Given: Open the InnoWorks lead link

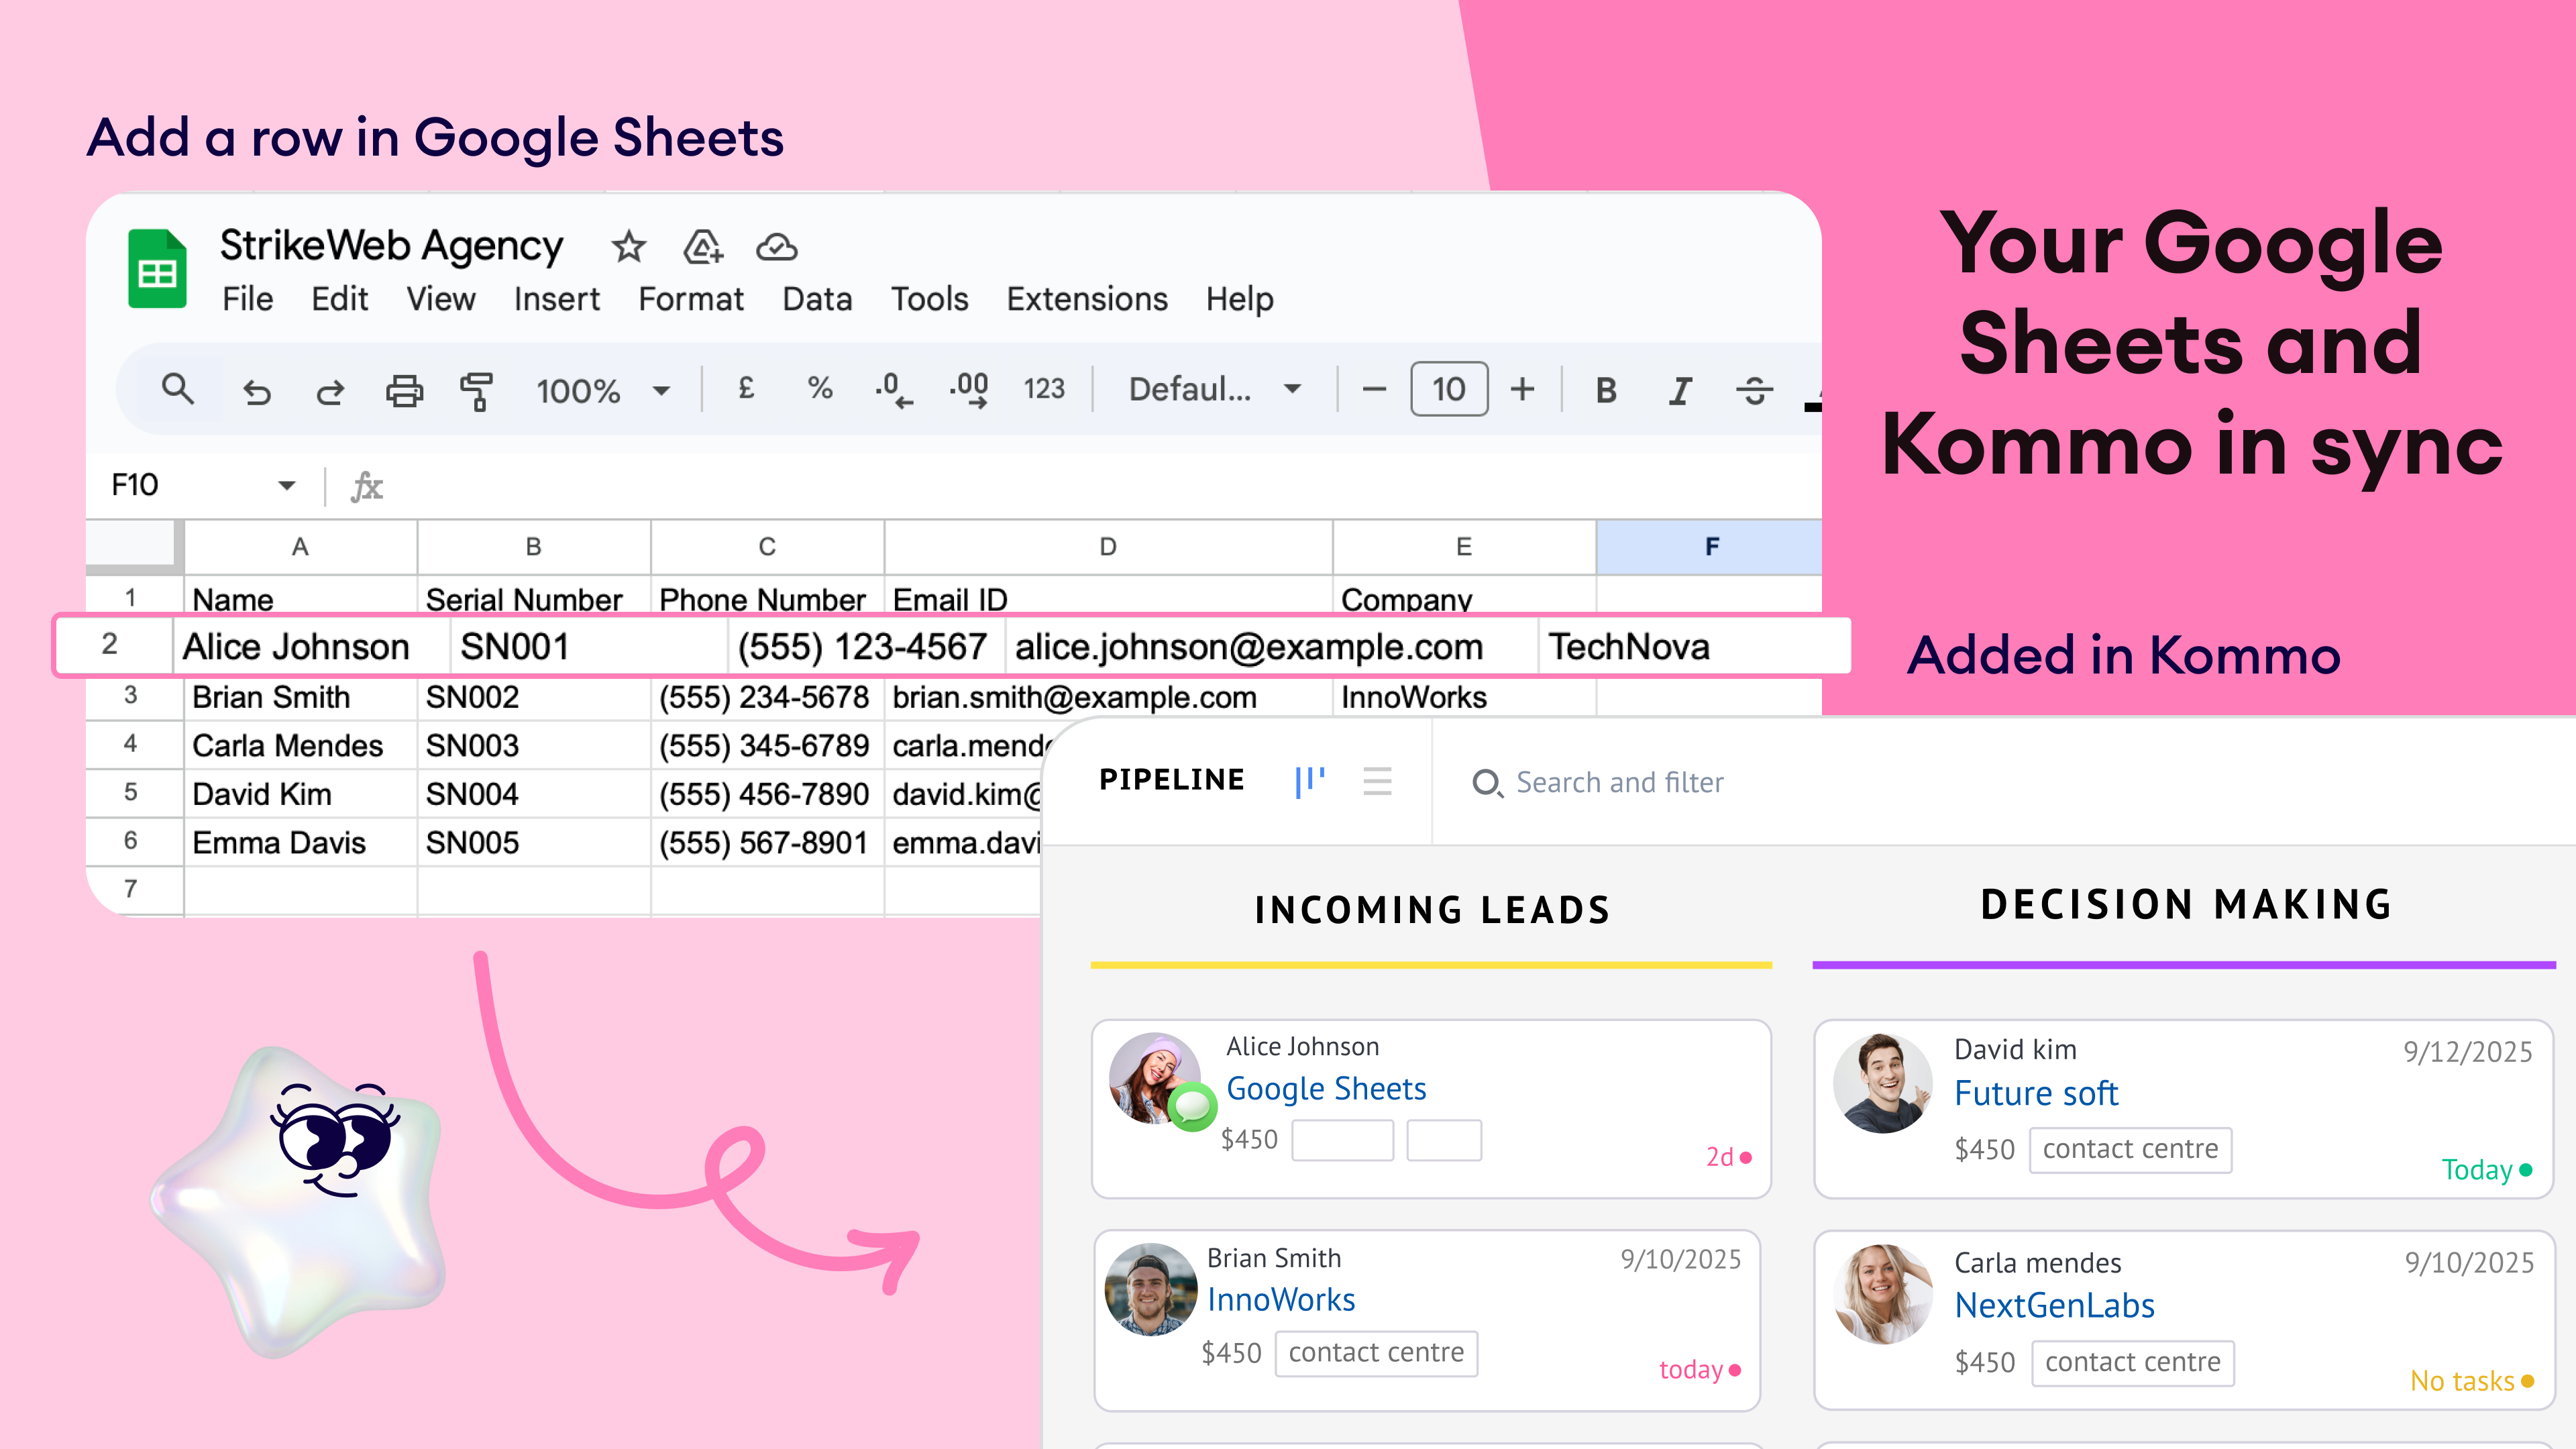Looking at the screenshot, I should pyautogui.click(x=1281, y=1299).
